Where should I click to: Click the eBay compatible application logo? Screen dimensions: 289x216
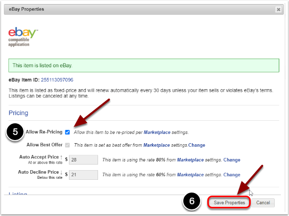23,37
